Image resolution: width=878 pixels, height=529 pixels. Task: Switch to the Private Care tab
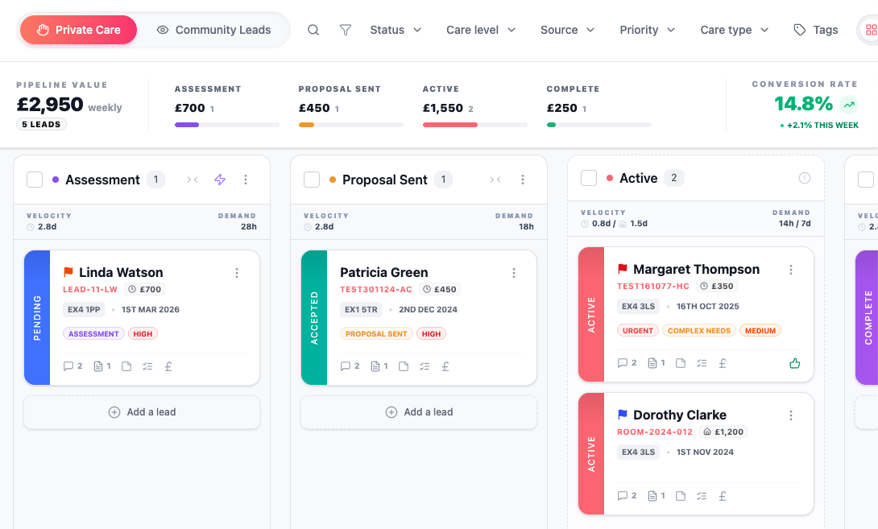click(78, 30)
